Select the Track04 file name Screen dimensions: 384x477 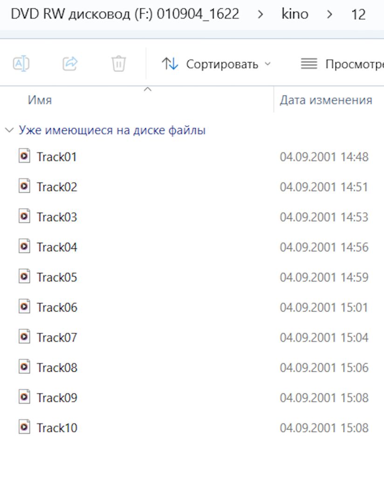pos(57,247)
